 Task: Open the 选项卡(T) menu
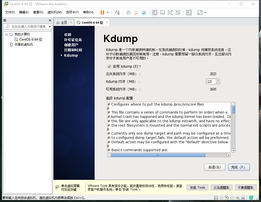click(72, 12)
